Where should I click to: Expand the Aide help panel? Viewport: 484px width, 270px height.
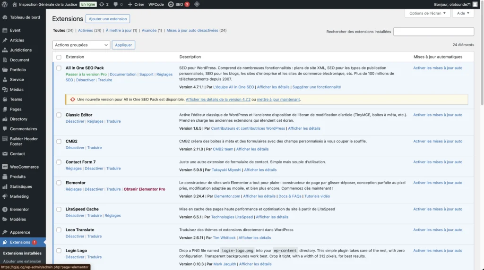click(463, 13)
